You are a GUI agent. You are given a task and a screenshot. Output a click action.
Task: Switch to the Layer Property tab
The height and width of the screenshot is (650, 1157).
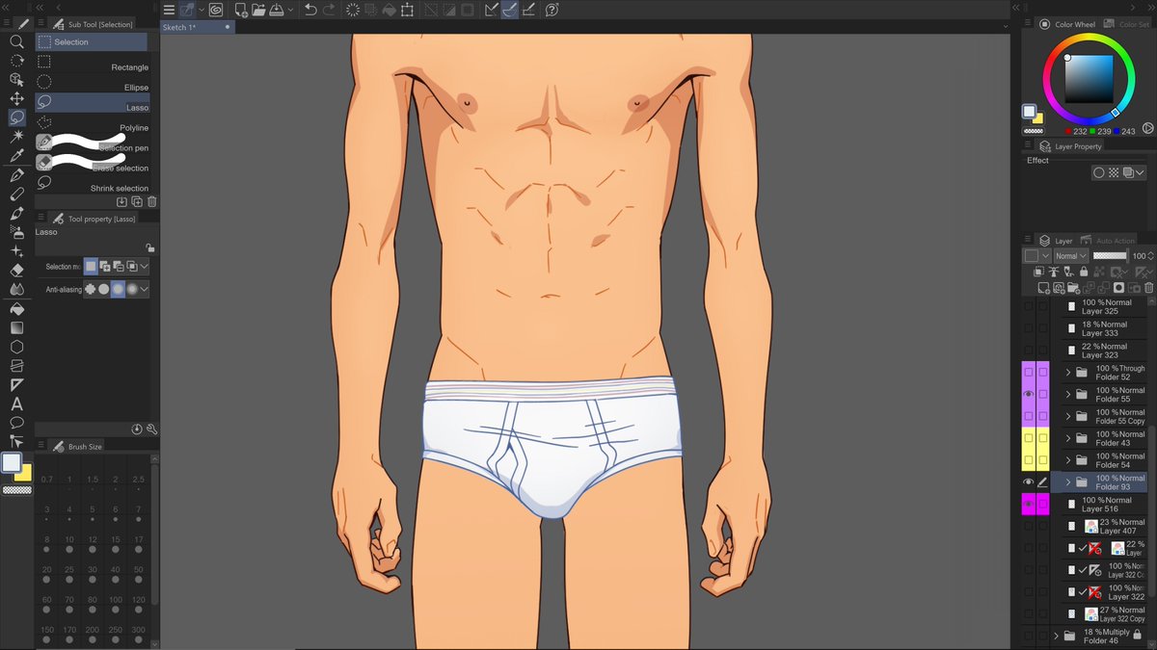click(1070, 146)
